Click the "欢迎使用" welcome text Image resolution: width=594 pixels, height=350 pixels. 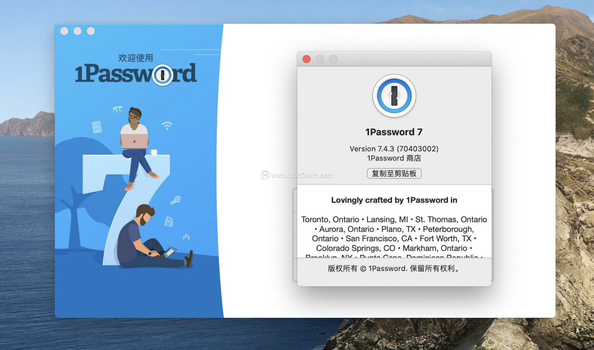click(136, 58)
